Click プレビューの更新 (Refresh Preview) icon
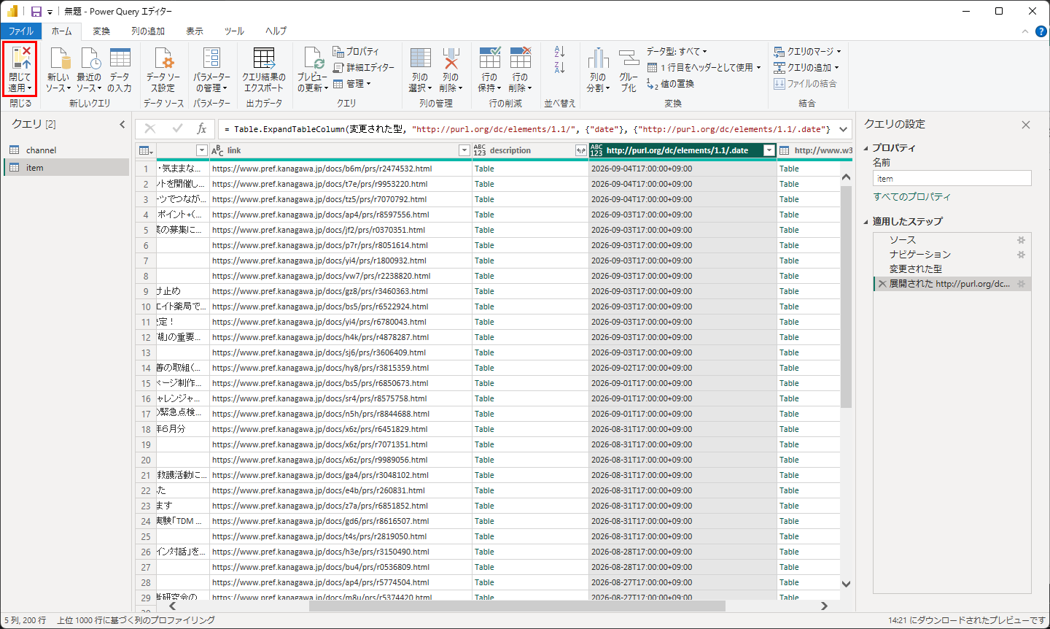This screenshot has height=629, width=1050. pyautogui.click(x=313, y=58)
